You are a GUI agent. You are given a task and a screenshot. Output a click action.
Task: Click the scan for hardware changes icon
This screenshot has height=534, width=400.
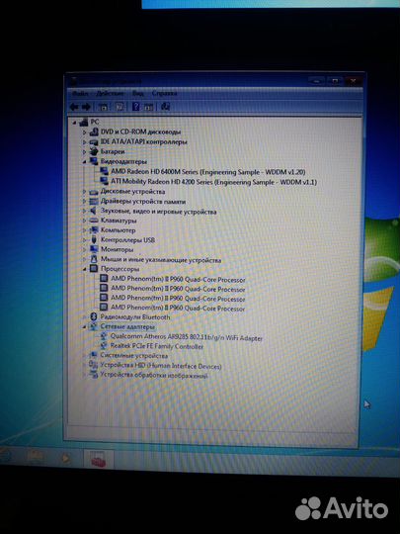point(165,107)
